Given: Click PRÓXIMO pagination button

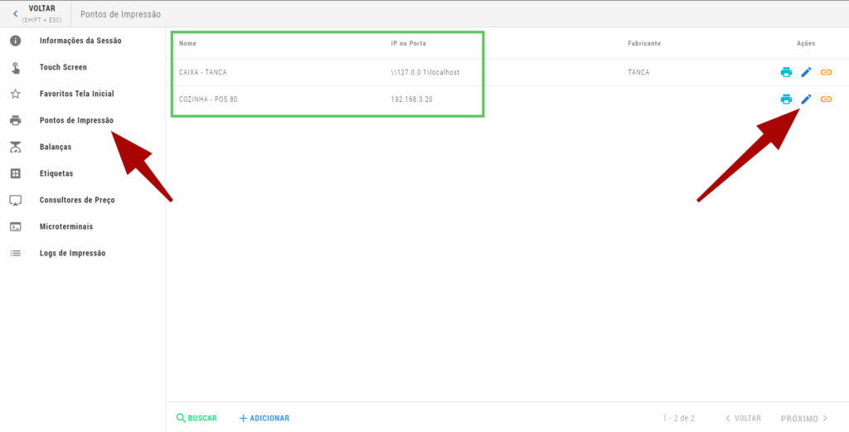Looking at the screenshot, I should (x=804, y=418).
